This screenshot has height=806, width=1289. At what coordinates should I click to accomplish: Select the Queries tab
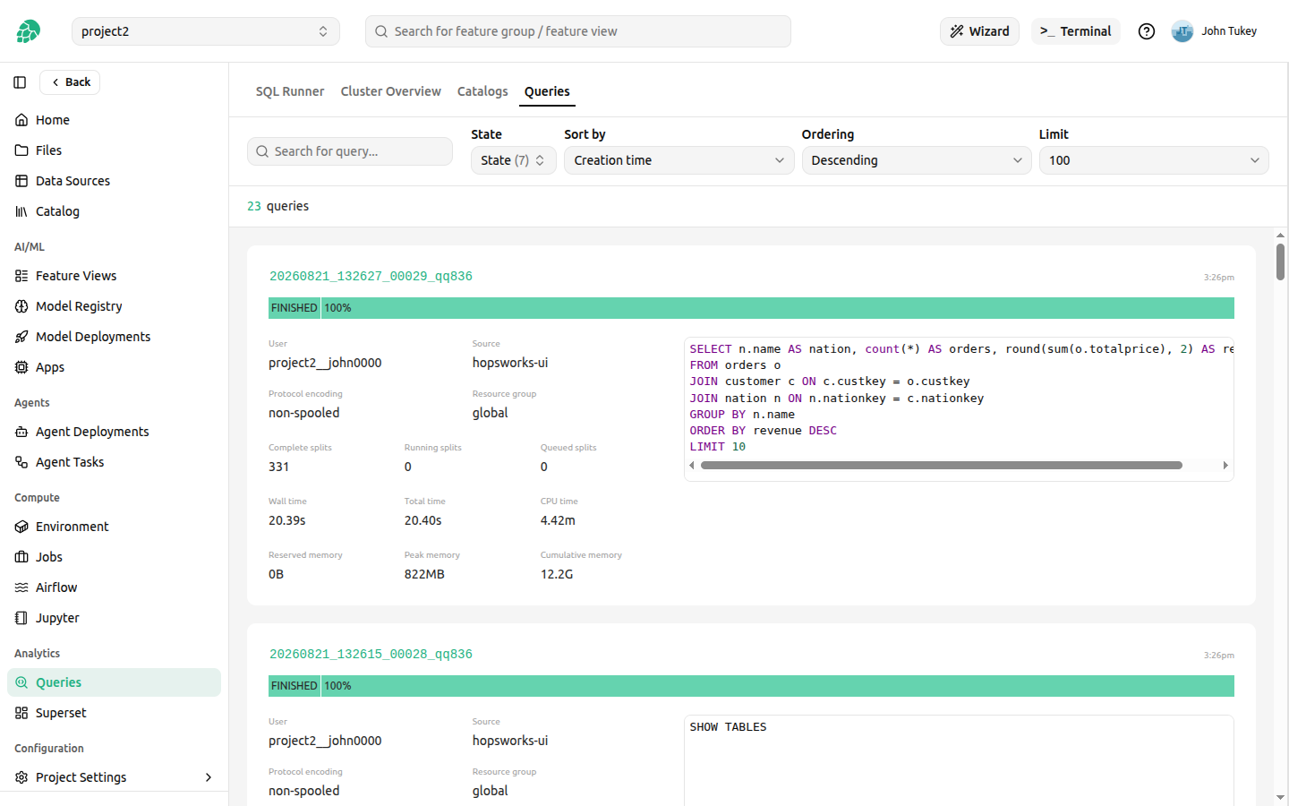547,91
